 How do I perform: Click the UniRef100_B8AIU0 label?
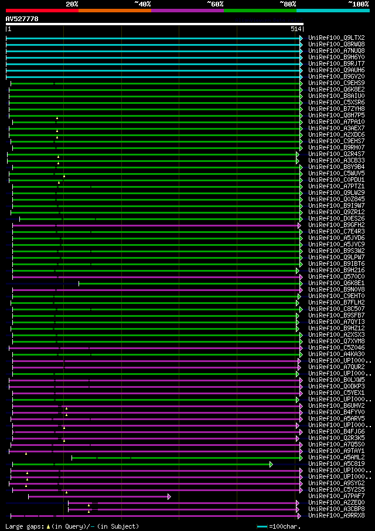pyautogui.click(x=336, y=96)
